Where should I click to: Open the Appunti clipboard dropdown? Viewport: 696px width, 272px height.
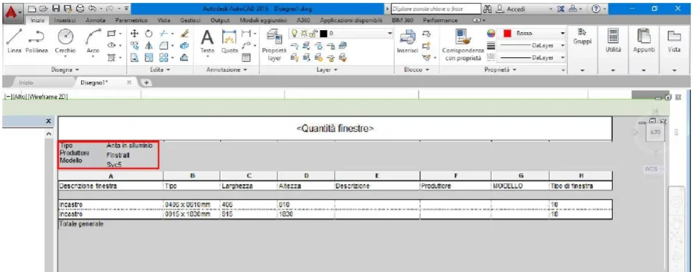[x=644, y=70]
